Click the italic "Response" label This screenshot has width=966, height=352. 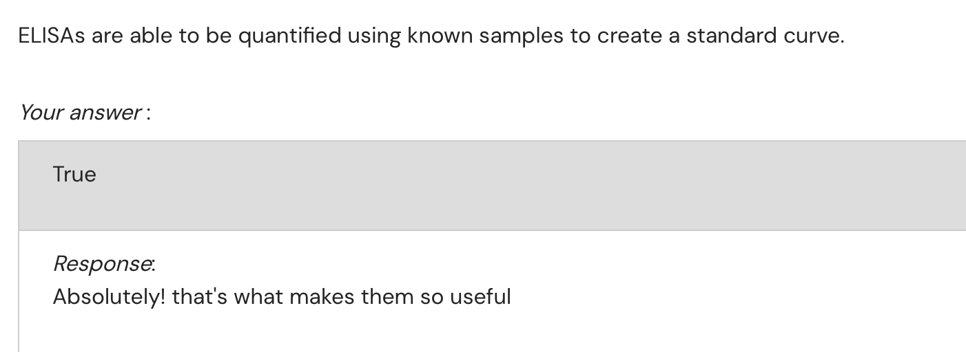click(103, 263)
